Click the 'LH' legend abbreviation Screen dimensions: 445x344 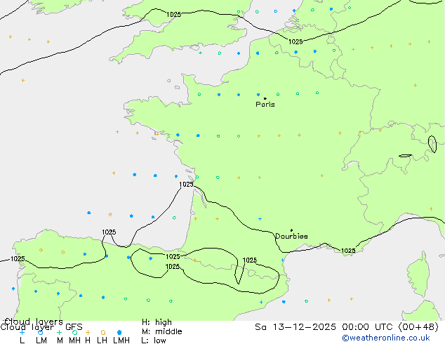pyautogui.click(x=102, y=340)
